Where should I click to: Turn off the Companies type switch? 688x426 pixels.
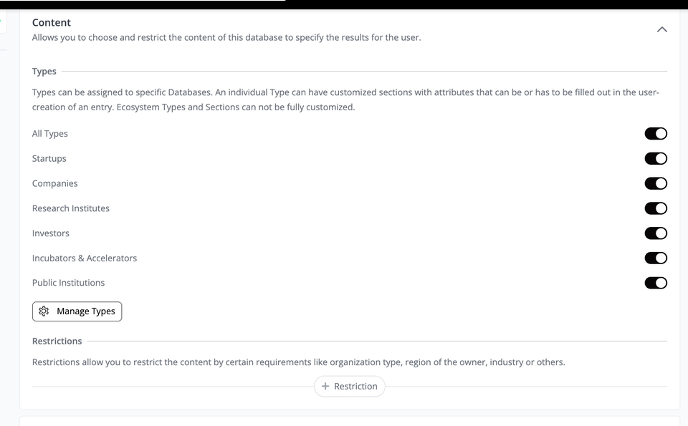coord(656,183)
